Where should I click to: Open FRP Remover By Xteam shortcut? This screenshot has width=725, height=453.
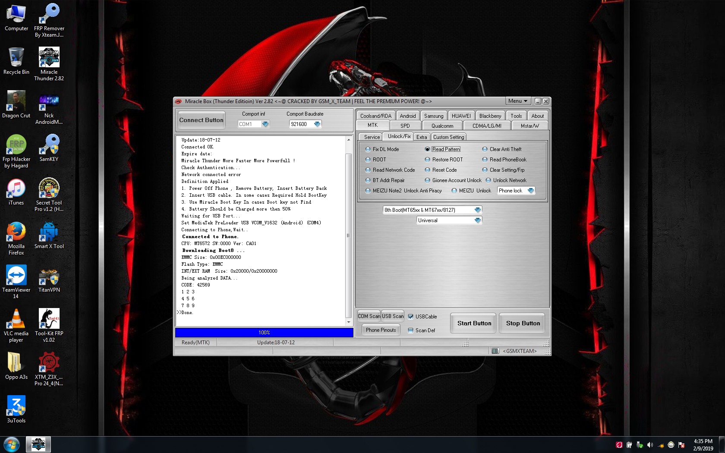[49, 20]
